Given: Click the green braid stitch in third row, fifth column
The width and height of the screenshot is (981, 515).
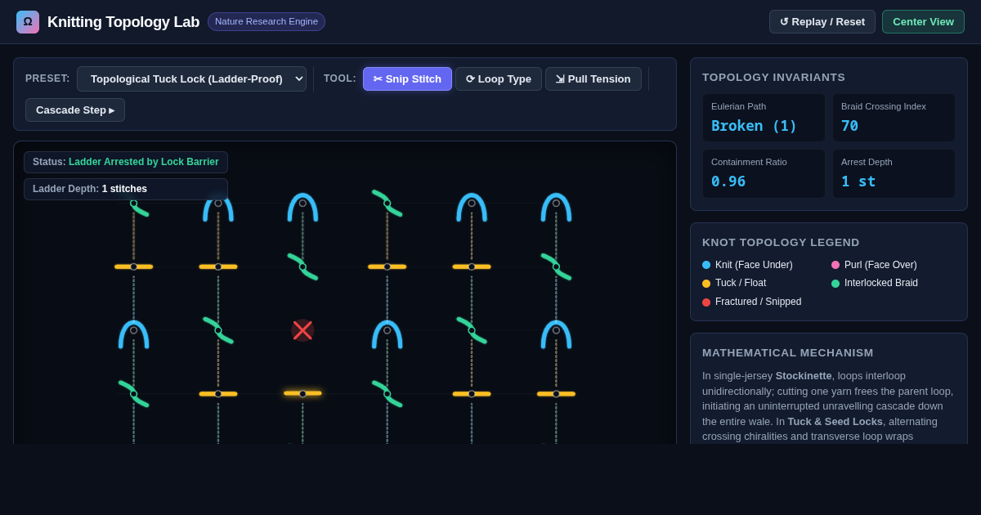Looking at the screenshot, I should pos(472,330).
